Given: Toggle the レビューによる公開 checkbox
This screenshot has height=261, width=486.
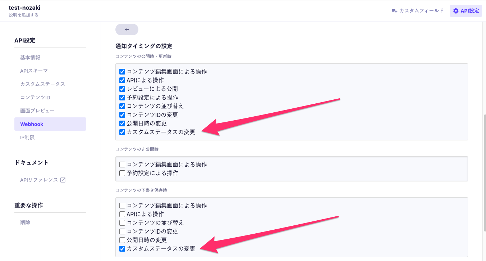Looking at the screenshot, I should click(x=122, y=89).
